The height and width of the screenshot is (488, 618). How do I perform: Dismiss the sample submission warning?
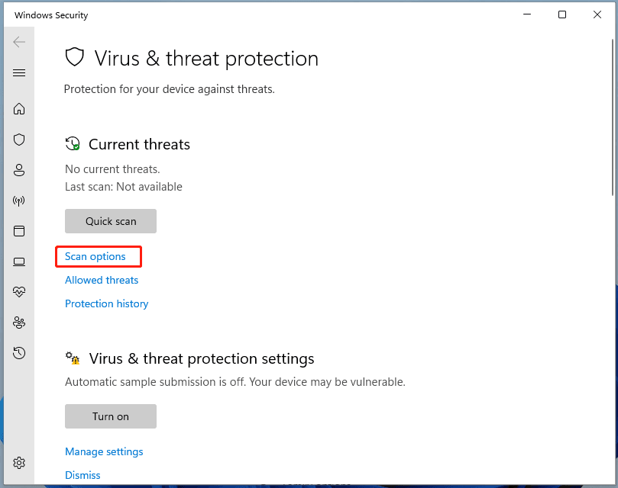pyautogui.click(x=83, y=475)
